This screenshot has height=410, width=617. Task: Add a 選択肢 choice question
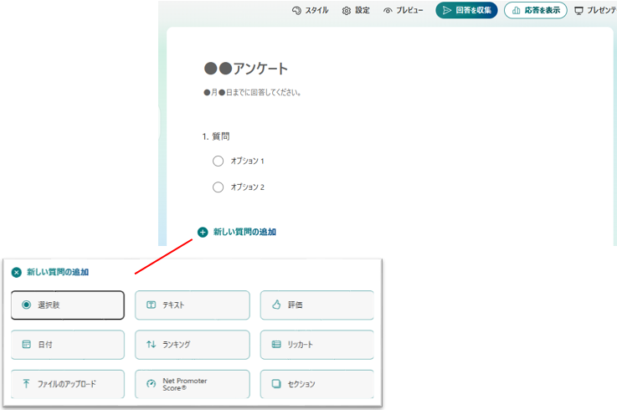pyautogui.click(x=68, y=305)
